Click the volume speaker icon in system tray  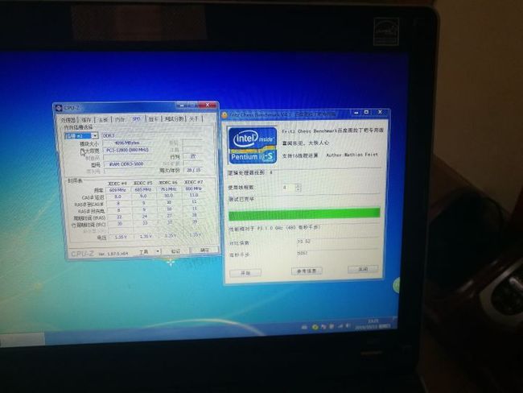[x=348, y=325]
